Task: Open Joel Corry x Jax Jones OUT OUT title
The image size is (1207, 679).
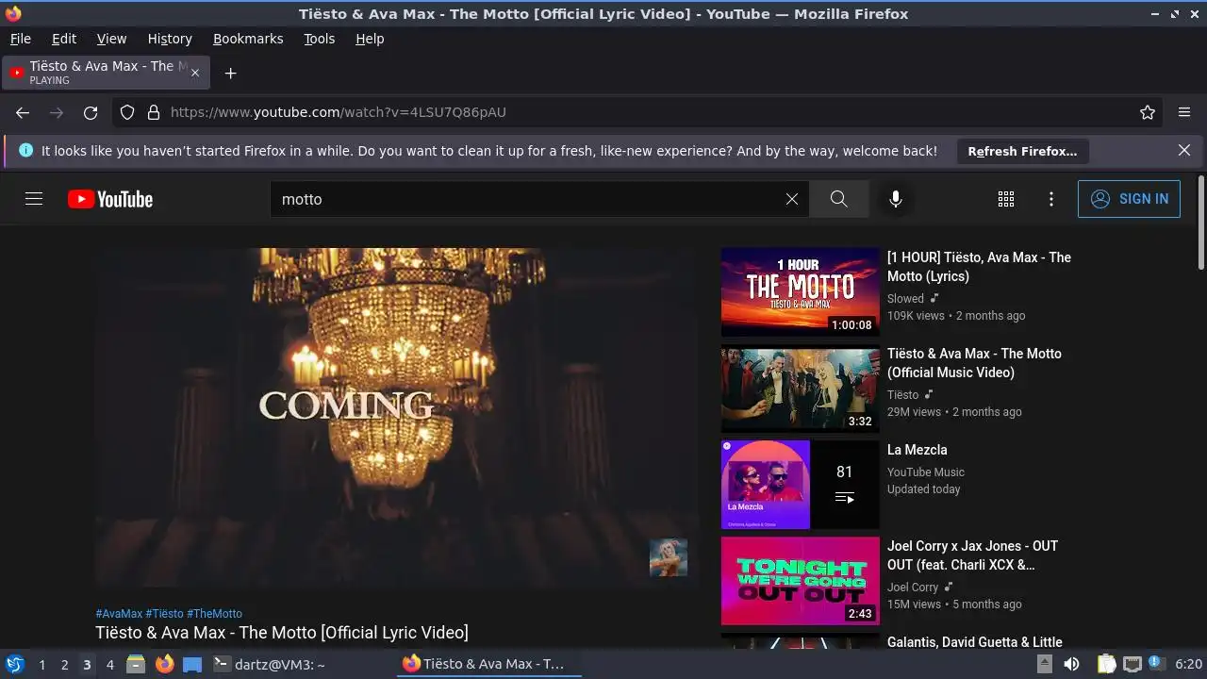Action: point(972,555)
